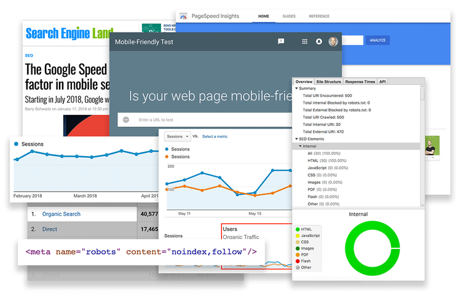The image size is (461, 295).
Task: Select 'Total Internal URI: 30' row
Action: coord(321,124)
